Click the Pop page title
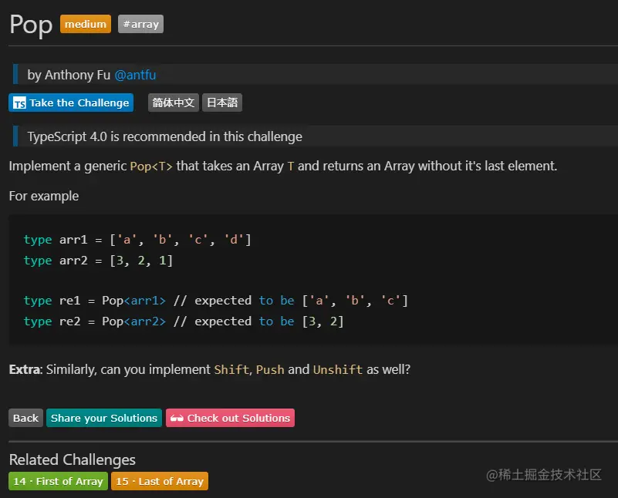Image resolution: width=618 pixels, height=498 pixels. click(31, 25)
